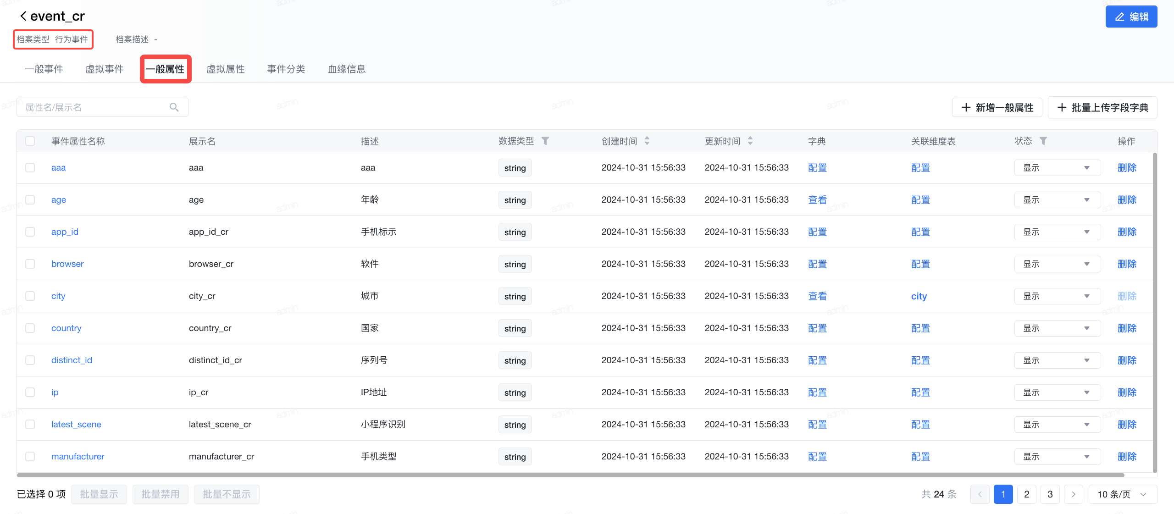Click the 批量显示 batch button
This screenshot has width=1174, height=514.
[x=99, y=494]
